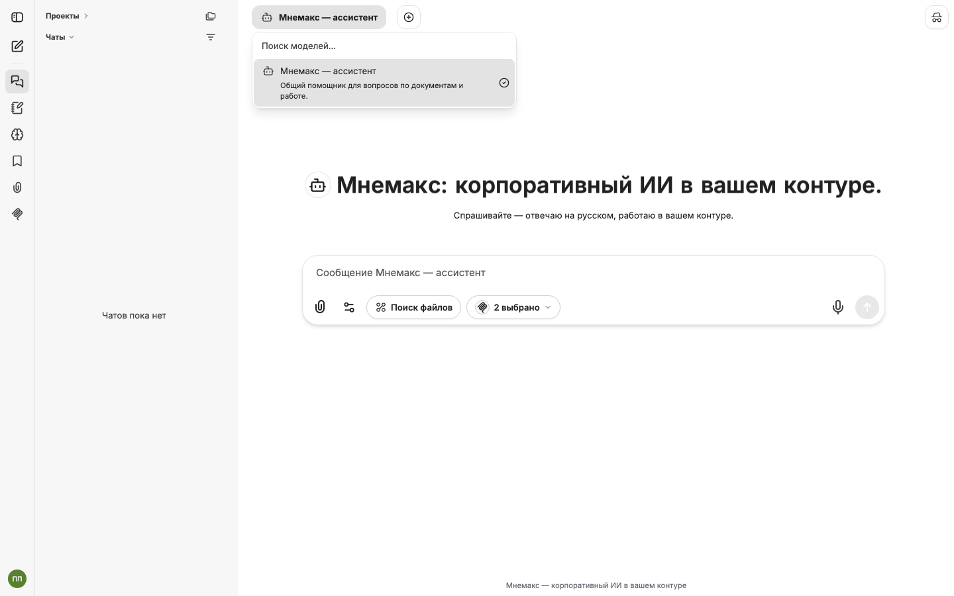This screenshot has height=596, width=954.
Task: Close the Мнемакс — ассистент model selector
Action: point(319,17)
